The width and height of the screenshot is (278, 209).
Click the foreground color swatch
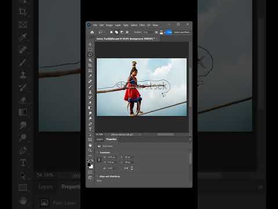click(89, 165)
